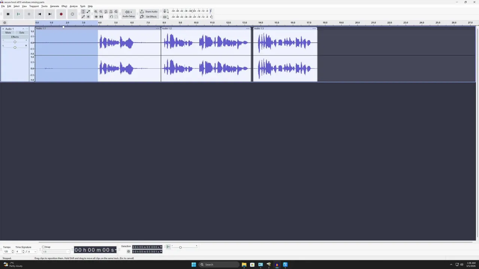Viewport: 479px width, 269px height.
Task: Fit project to width zoom icon
Action: 111,12
